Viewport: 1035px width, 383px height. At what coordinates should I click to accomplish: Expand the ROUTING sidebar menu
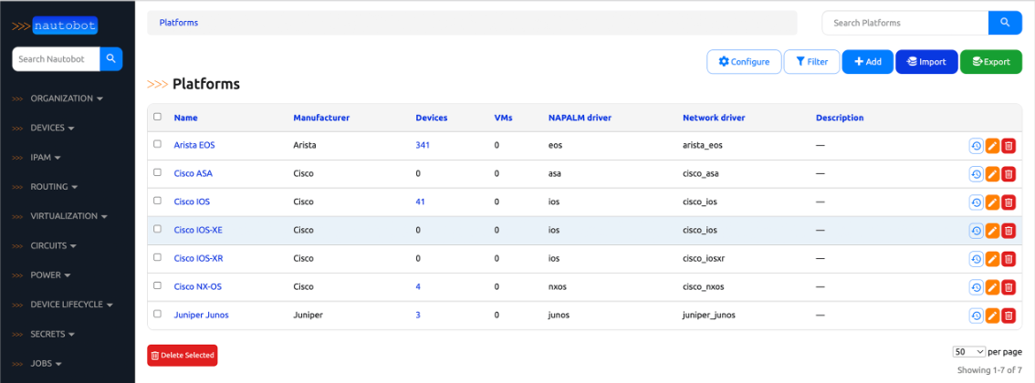coord(54,187)
